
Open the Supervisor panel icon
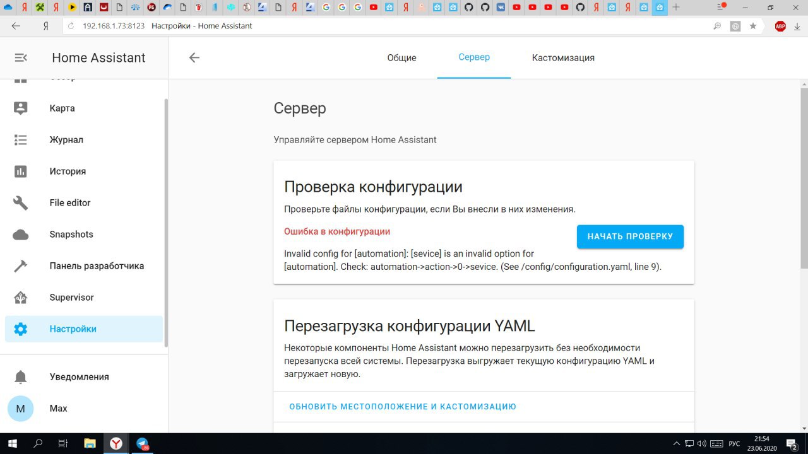tap(21, 298)
